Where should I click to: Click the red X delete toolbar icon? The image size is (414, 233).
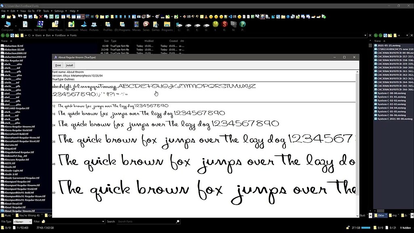(x=41, y=17)
